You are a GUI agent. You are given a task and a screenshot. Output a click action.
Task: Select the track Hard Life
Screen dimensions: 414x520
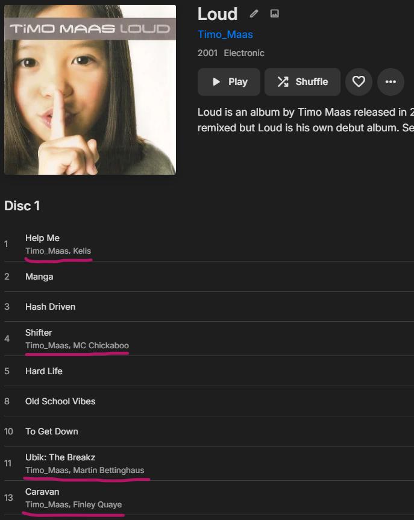click(43, 371)
